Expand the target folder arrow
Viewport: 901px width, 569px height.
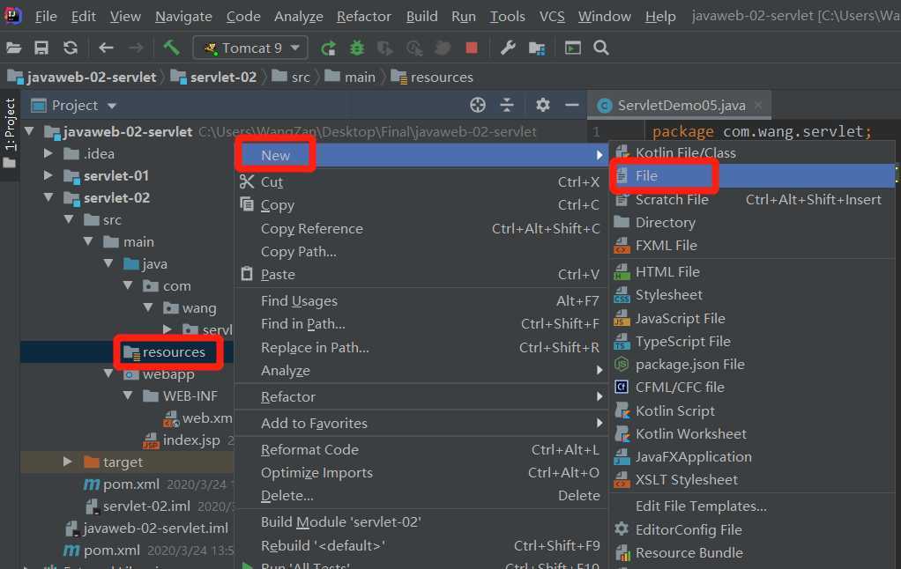tap(68, 462)
